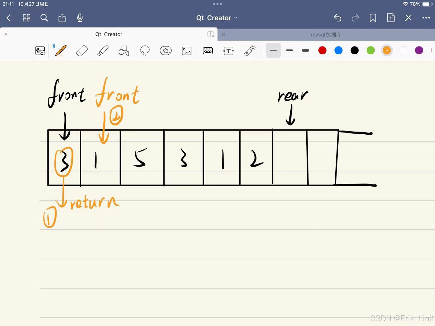Viewport: 435px width, 326px height.
Task: Redo the last action
Action: click(x=355, y=18)
